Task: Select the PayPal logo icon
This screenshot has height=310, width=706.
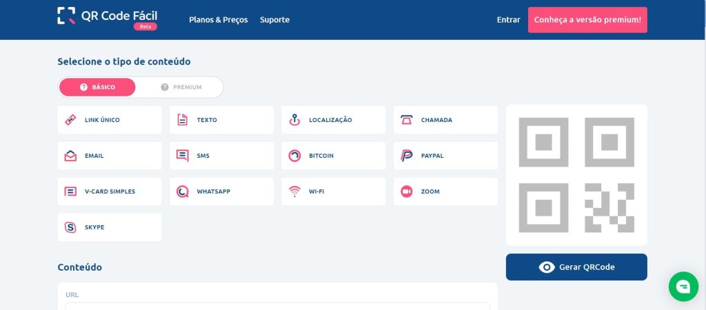Action: pyautogui.click(x=407, y=156)
